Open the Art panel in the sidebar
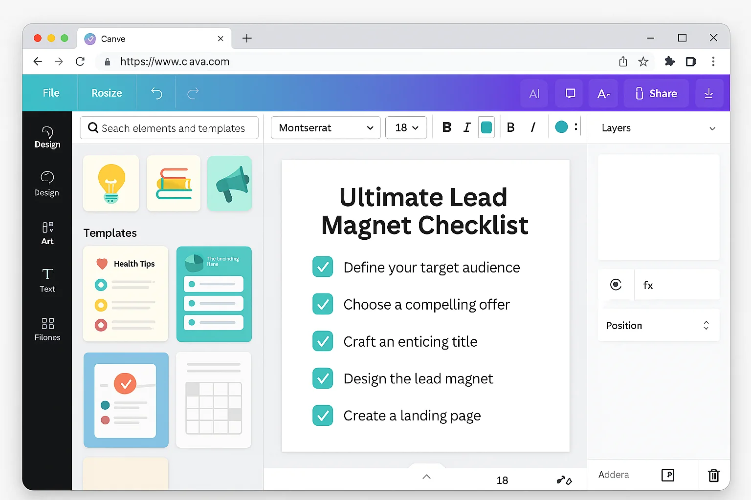The height and width of the screenshot is (500, 751). tap(47, 233)
